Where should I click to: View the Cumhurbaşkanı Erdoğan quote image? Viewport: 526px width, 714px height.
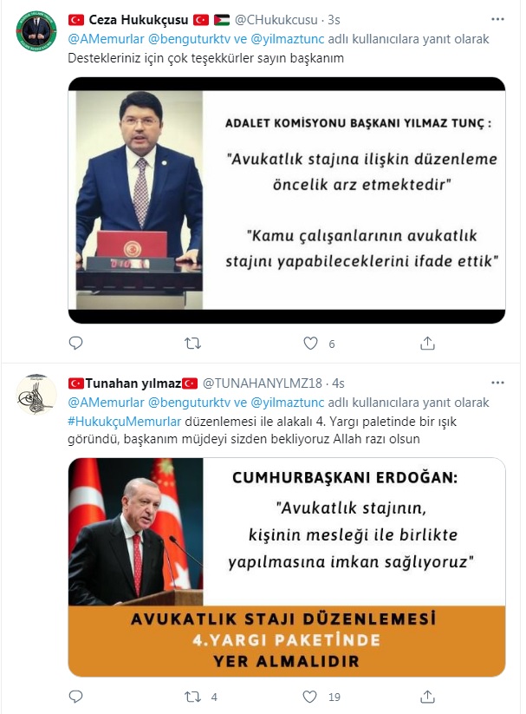click(287, 567)
